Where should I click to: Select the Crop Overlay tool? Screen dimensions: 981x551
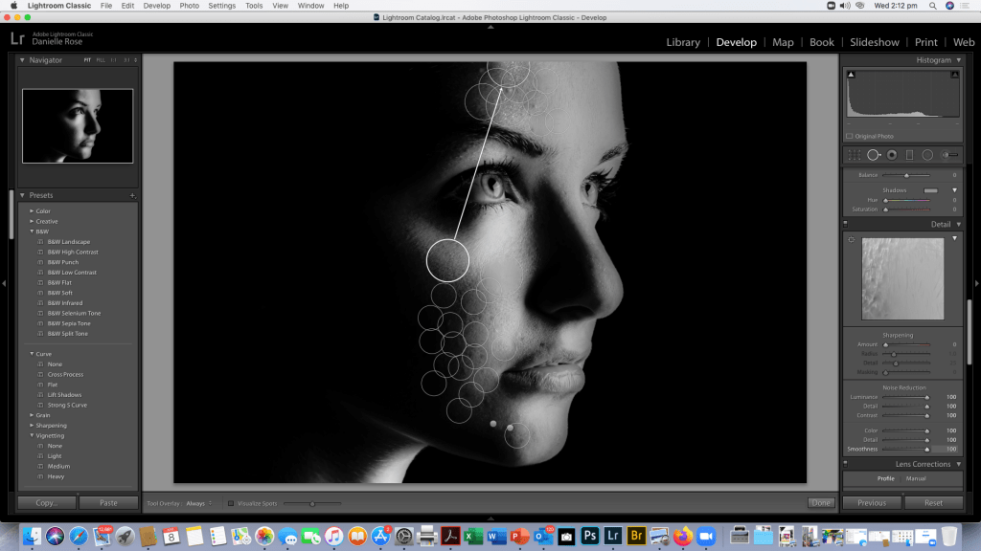click(855, 155)
